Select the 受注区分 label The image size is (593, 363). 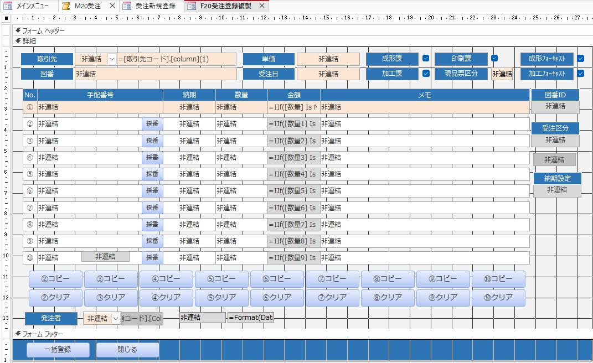point(555,128)
